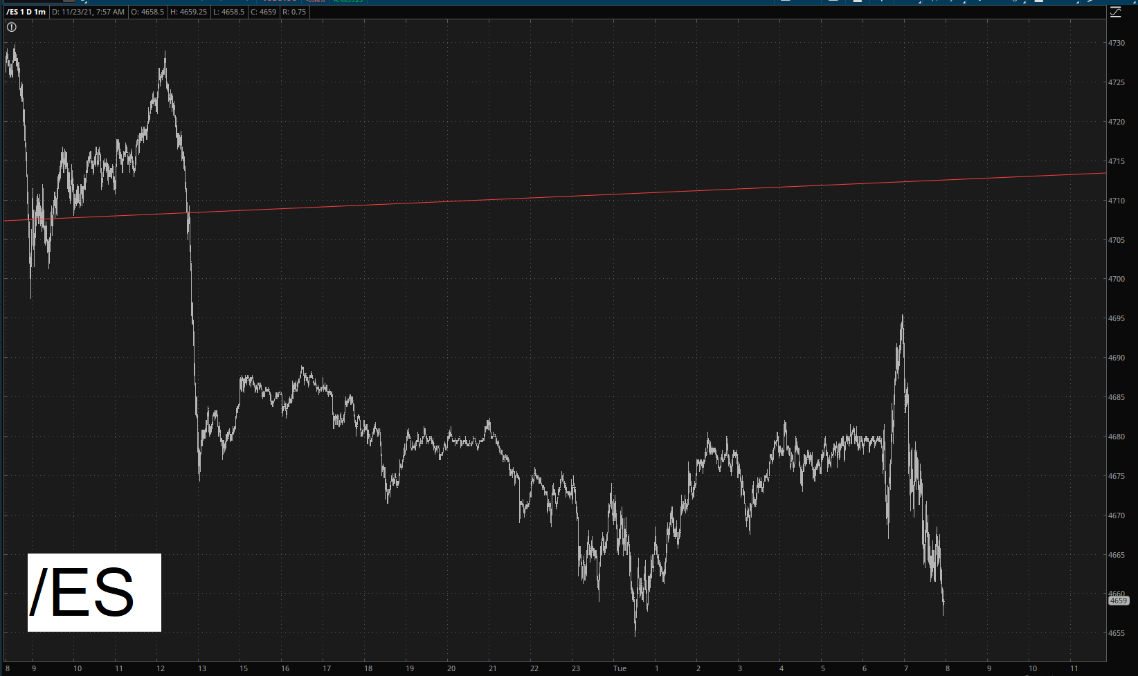This screenshot has width=1138, height=676.
Task: Click the circled exclamation alert icon
Action: (x=12, y=27)
